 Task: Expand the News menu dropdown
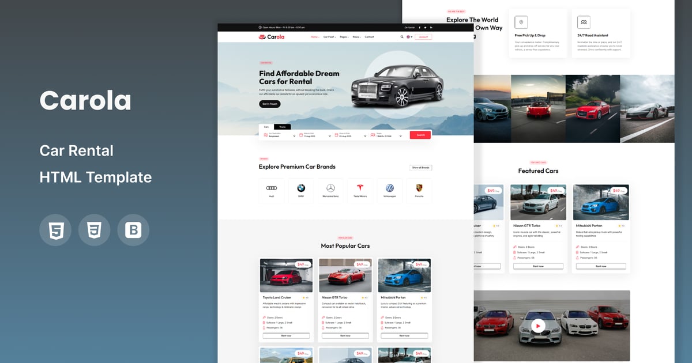[x=357, y=37]
